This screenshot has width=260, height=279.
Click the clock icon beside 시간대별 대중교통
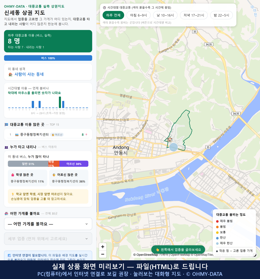coord(104,7)
